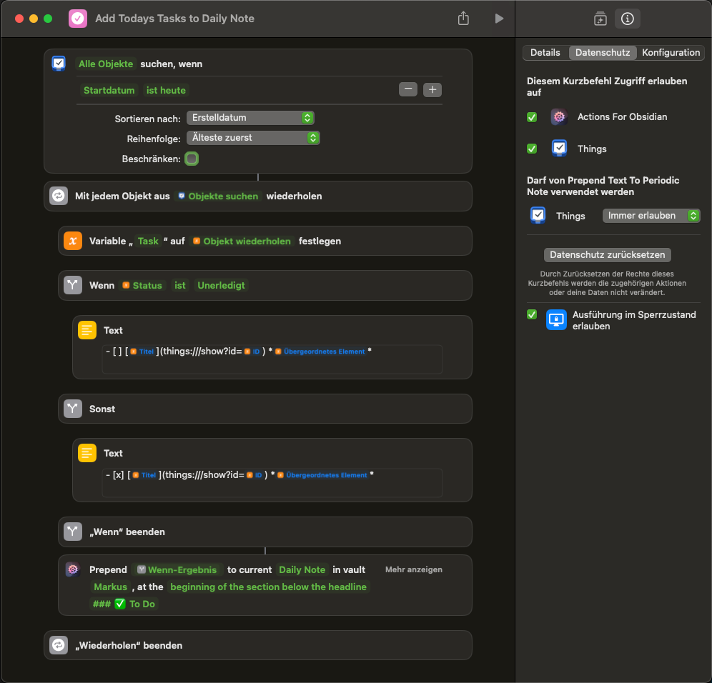Open the Sortieren nach Erstelldatum dropdown
Screen dimensions: 712x683
coord(250,118)
